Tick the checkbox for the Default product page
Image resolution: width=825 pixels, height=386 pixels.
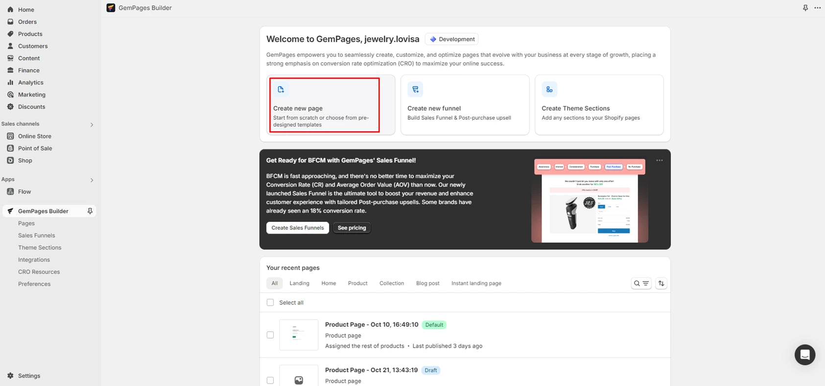click(x=270, y=335)
